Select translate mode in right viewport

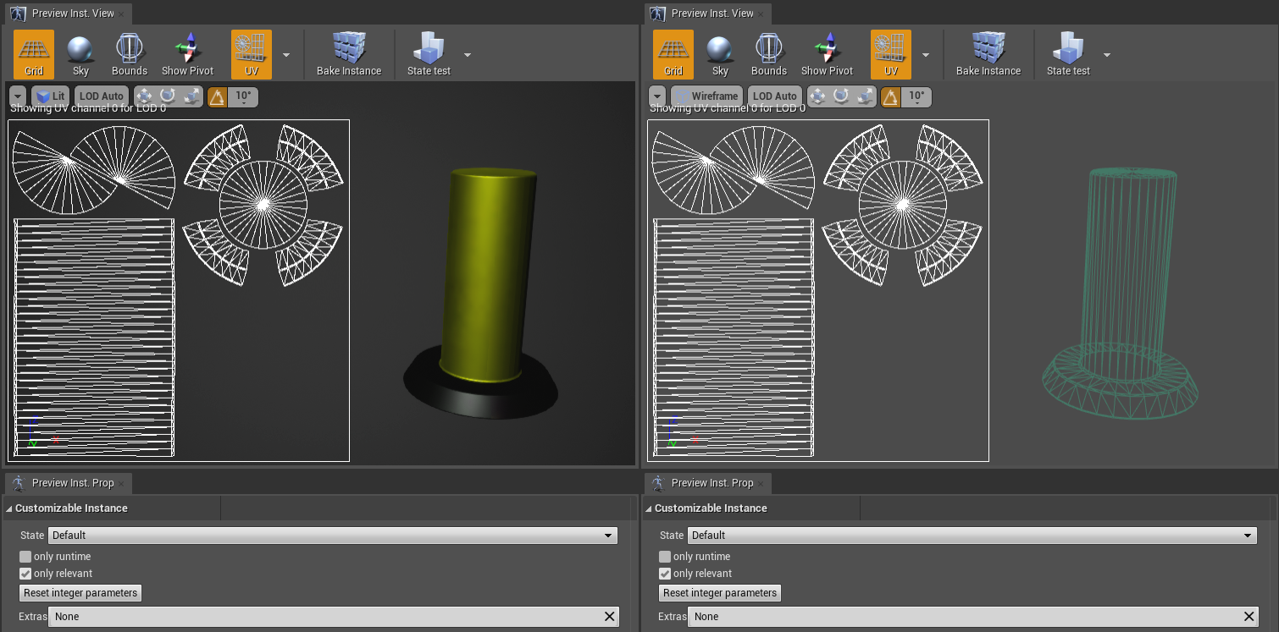click(818, 96)
